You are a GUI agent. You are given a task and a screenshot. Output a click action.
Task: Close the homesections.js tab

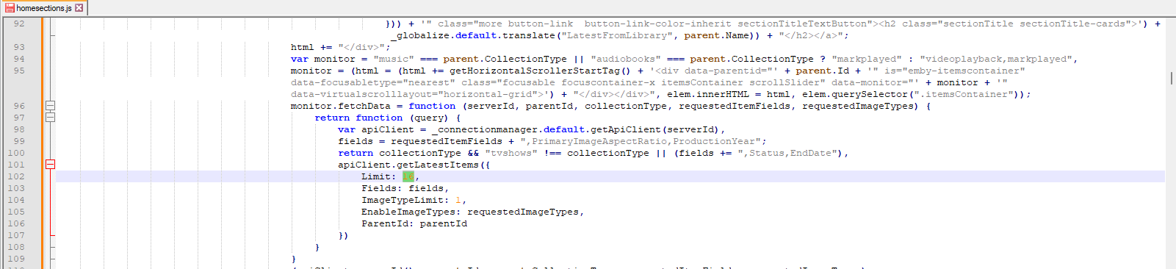point(79,8)
